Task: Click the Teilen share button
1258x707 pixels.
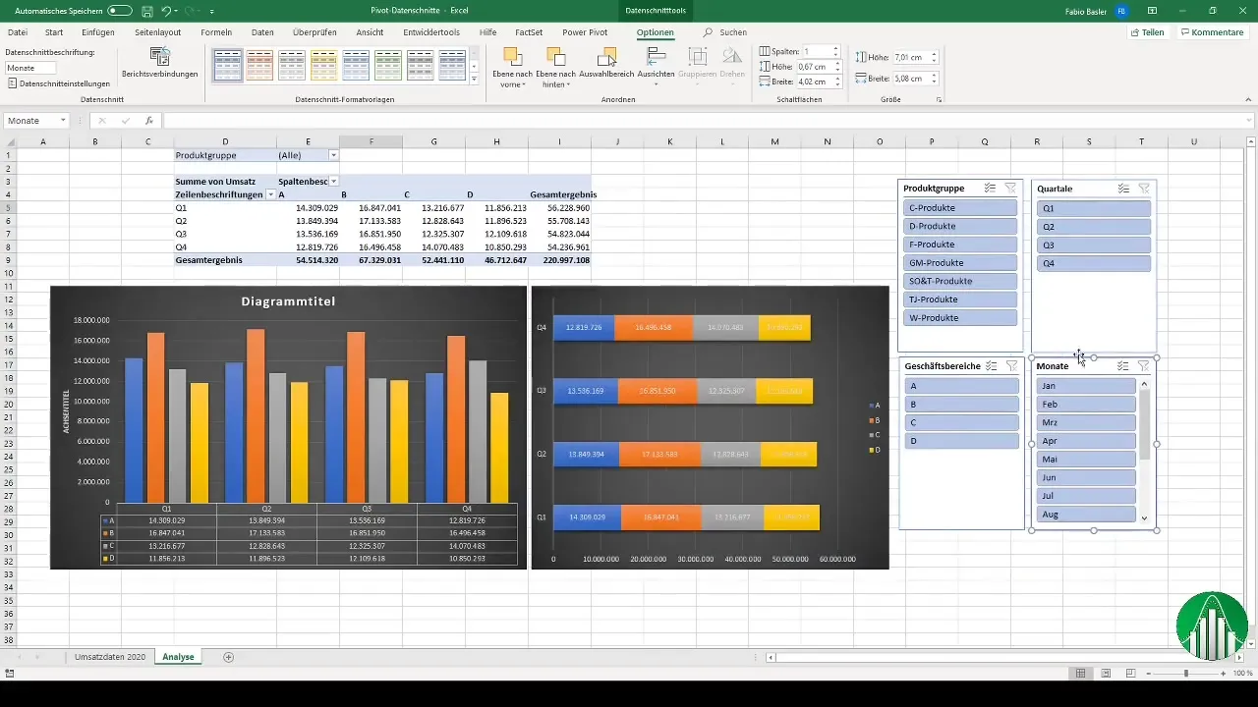Action: click(x=1148, y=32)
